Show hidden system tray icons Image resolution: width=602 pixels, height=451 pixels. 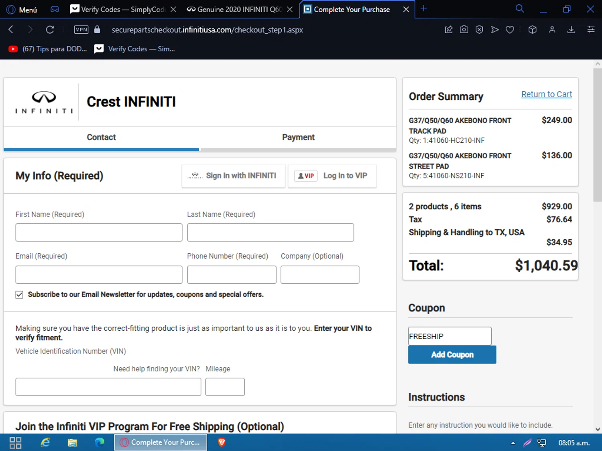tap(513, 443)
